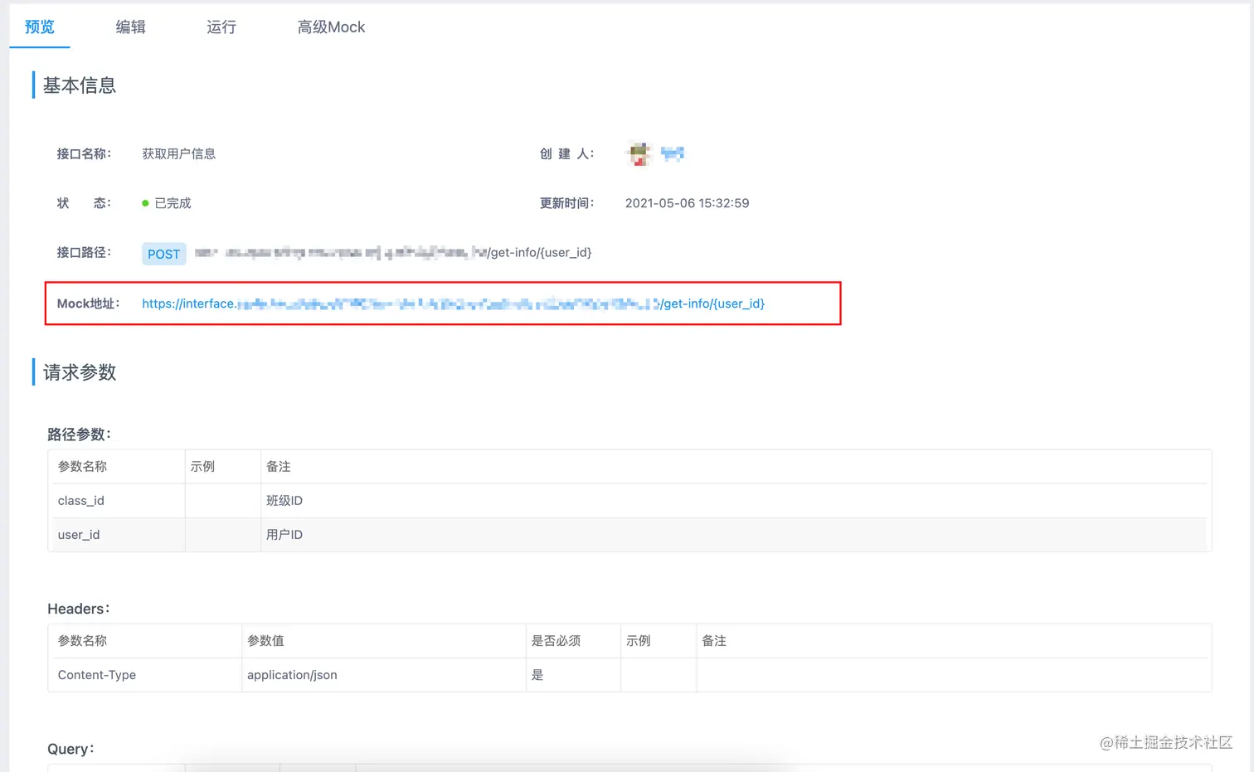Click the Headers label
The width and height of the screenshot is (1254, 772).
[78, 609]
